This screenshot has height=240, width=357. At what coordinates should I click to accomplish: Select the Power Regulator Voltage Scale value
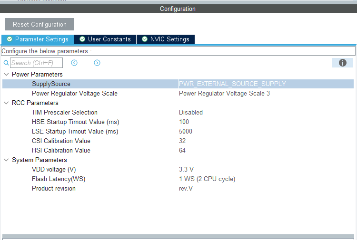click(x=224, y=94)
